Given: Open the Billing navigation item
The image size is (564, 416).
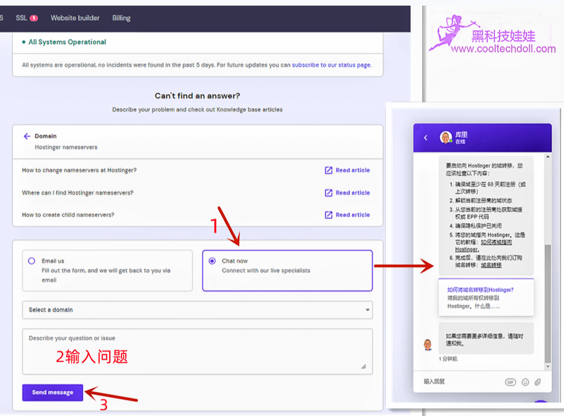Looking at the screenshot, I should tap(121, 18).
